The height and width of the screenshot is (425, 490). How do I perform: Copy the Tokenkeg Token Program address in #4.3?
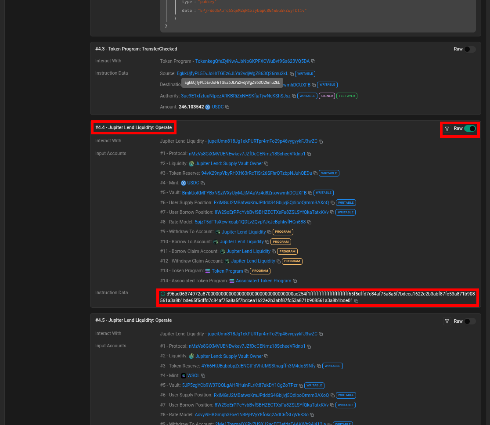[313, 61]
